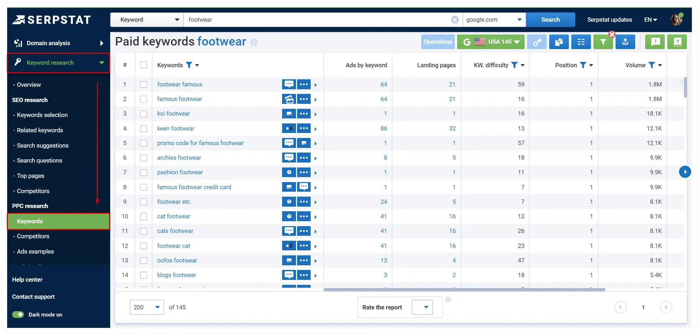The height and width of the screenshot is (335, 699).
Task: Check the footwear famous row checkbox
Action: 143,84
